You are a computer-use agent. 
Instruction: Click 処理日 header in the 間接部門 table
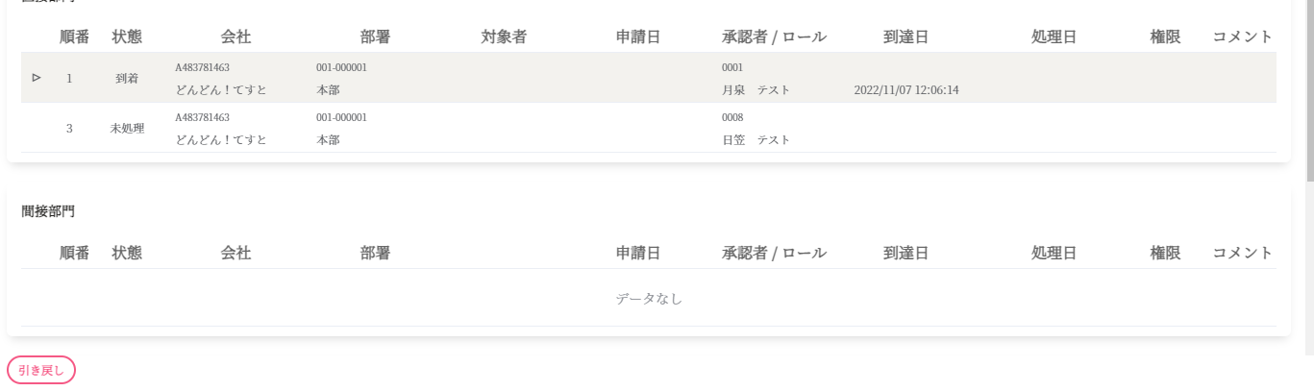[x=1054, y=254]
